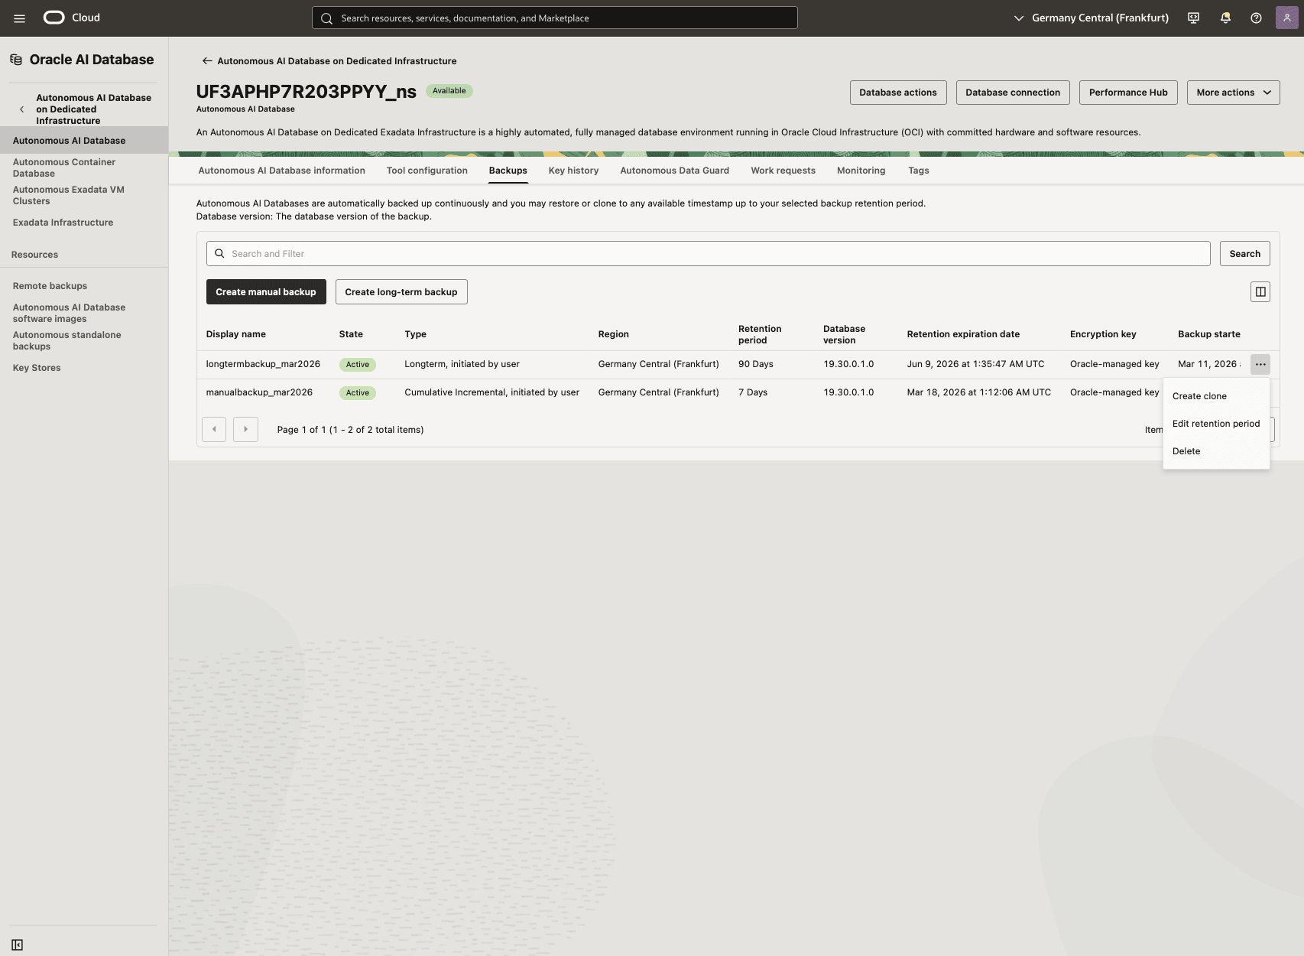Switch to Autonomous Data Guard tab
Image resolution: width=1304 pixels, height=956 pixels.
(x=674, y=171)
